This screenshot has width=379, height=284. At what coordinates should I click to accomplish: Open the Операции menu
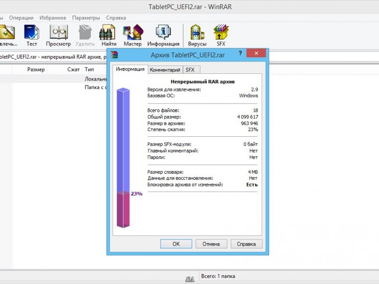pyautogui.click(x=21, y=18)
